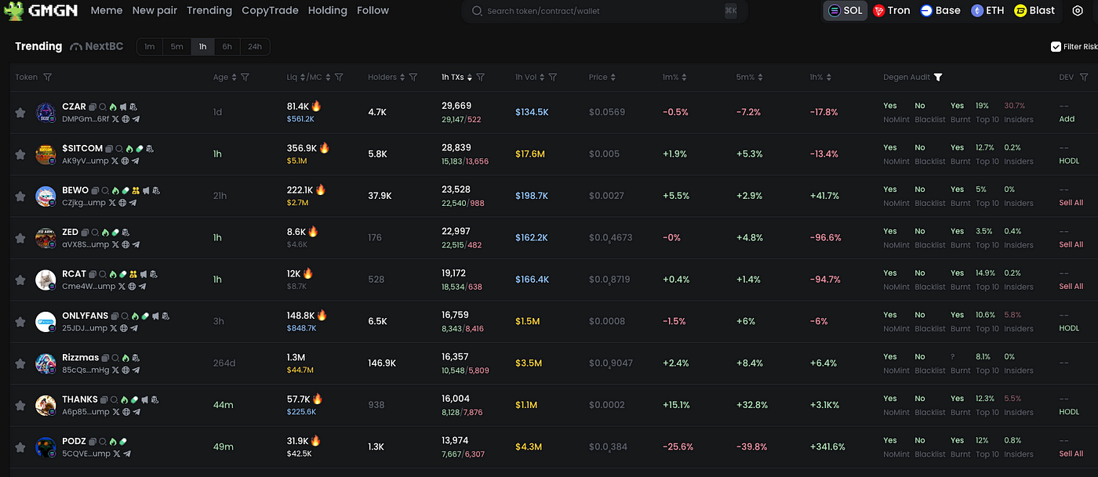Open the Age column filter funnel
Viewport: 1098px width, 477px height.
245,77
